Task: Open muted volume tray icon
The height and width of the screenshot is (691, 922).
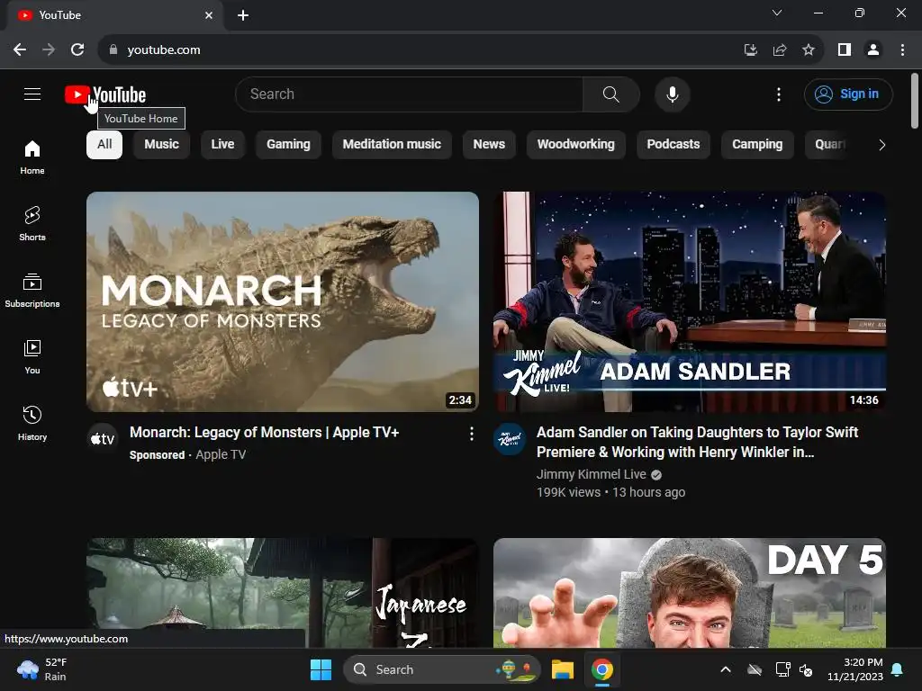Action: (806, 669)
